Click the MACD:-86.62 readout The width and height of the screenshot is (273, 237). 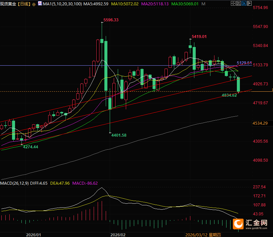85,183
